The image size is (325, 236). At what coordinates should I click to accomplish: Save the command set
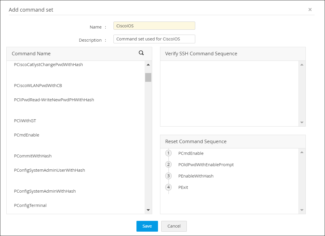click(147, 226)
